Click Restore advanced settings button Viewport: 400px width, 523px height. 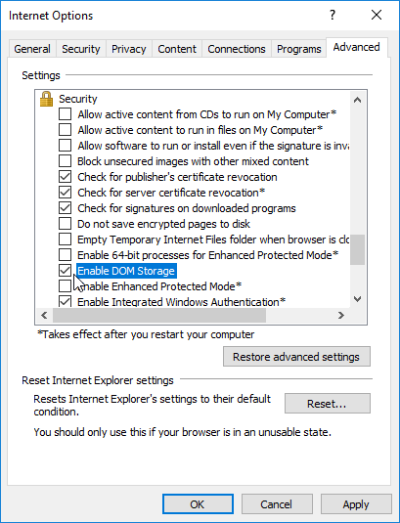pos(296,357)
